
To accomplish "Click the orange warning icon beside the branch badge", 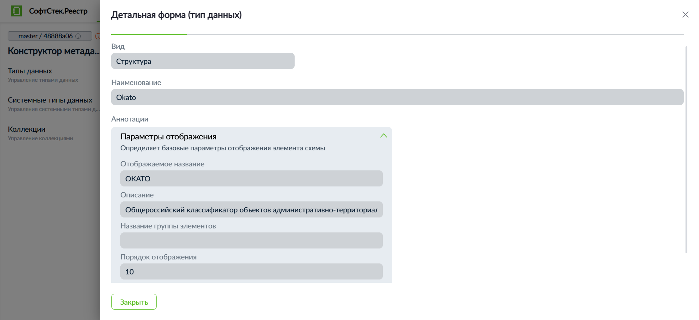I will coord(98,36).
